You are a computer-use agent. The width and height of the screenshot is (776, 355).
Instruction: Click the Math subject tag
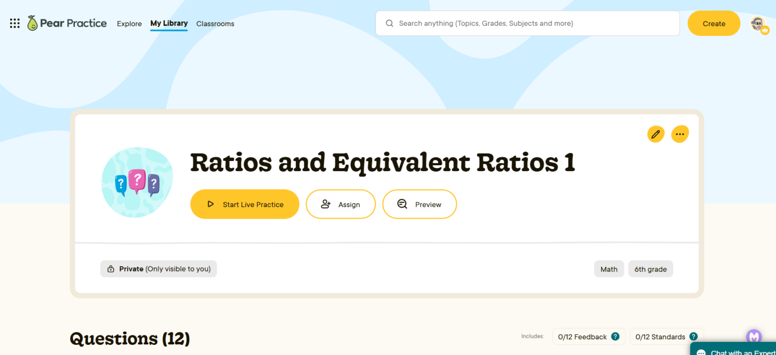[x=609, y=269]
